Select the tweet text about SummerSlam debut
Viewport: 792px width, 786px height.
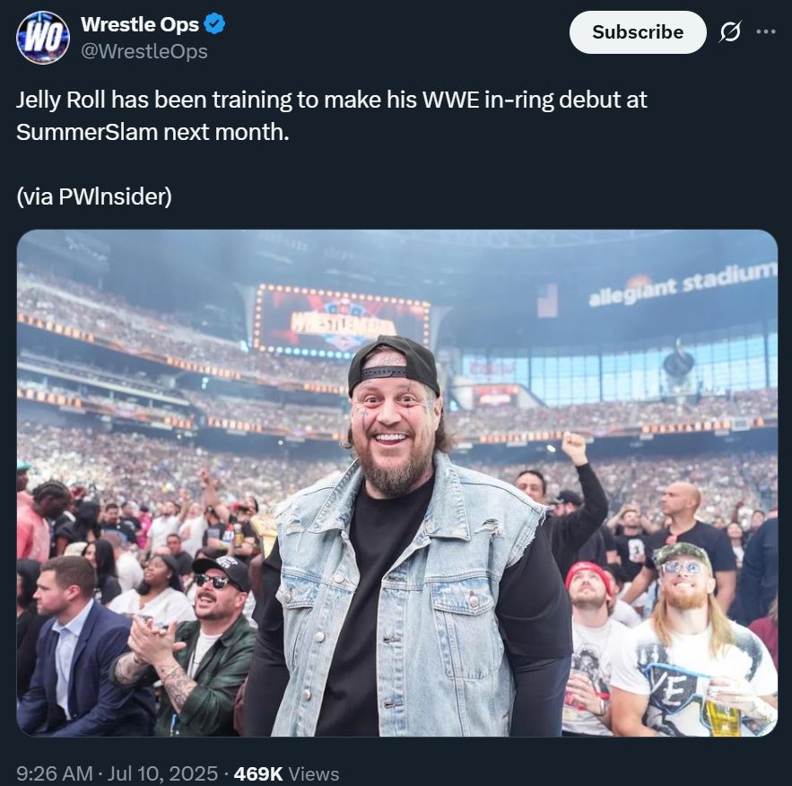pyautogui.click(x=331, y=116)
